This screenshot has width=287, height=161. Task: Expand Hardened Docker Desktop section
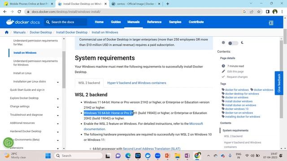58,132
